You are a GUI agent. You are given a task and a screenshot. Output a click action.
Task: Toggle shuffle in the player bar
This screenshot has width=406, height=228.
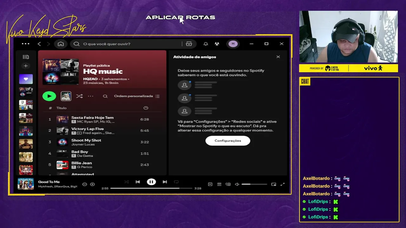[126, 182]
